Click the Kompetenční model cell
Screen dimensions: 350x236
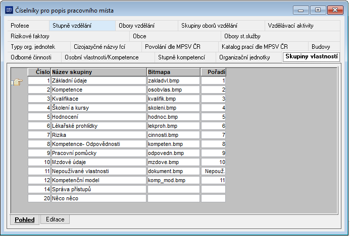[98, 180]
